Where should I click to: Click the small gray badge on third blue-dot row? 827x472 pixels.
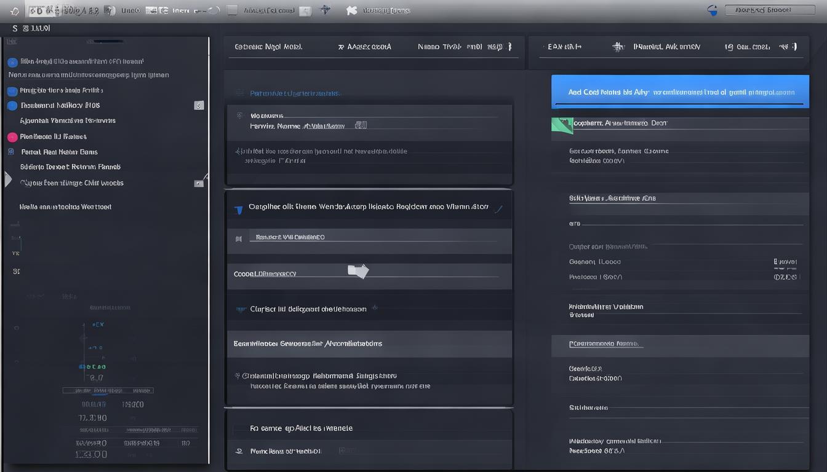199,106
